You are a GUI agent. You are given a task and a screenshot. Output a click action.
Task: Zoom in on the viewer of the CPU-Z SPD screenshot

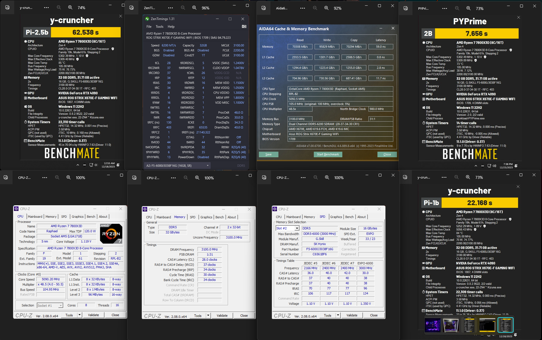[327, 177]
